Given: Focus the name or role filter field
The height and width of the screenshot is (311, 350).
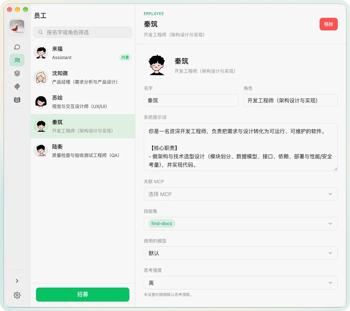Looking at the screenshot, I should (x=83, y=32).
